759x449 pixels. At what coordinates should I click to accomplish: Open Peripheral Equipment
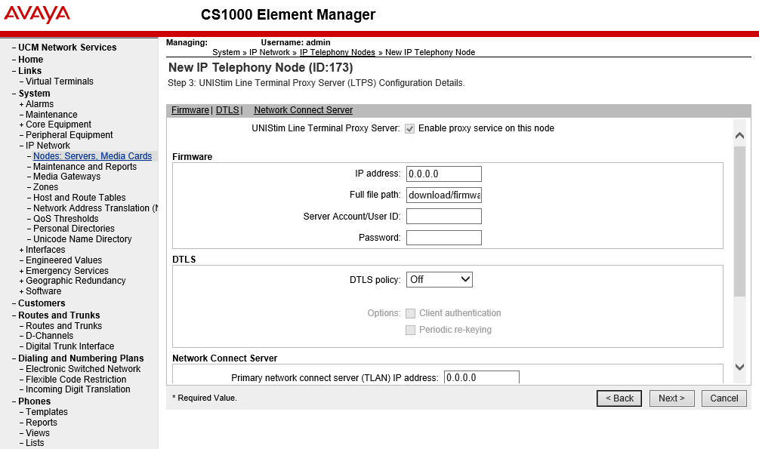click(x=69, y=135)
